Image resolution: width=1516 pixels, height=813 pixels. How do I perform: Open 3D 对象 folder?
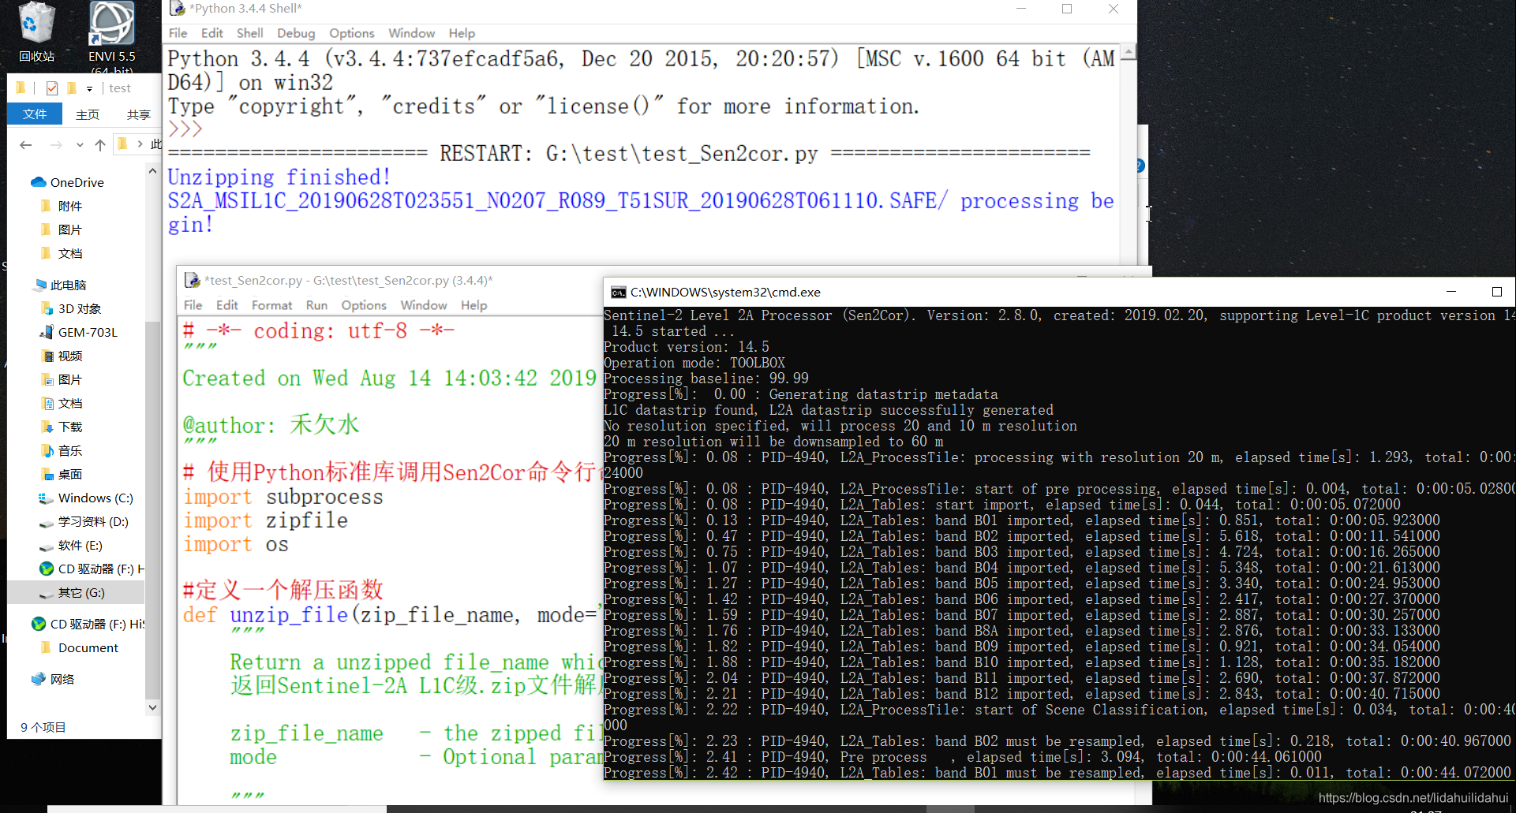point(71,308)
